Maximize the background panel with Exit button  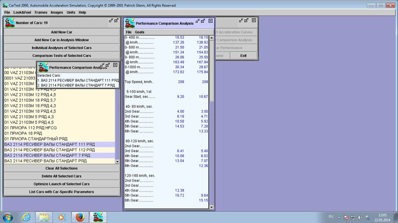pos(246,21)
